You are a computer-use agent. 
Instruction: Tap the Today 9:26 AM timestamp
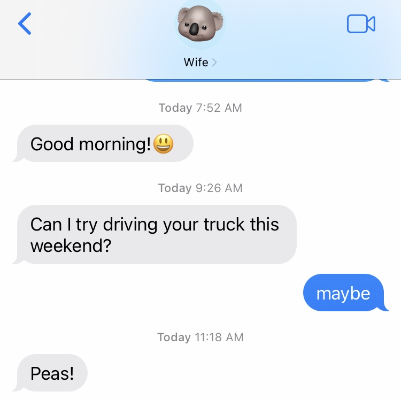coord(200,188)
